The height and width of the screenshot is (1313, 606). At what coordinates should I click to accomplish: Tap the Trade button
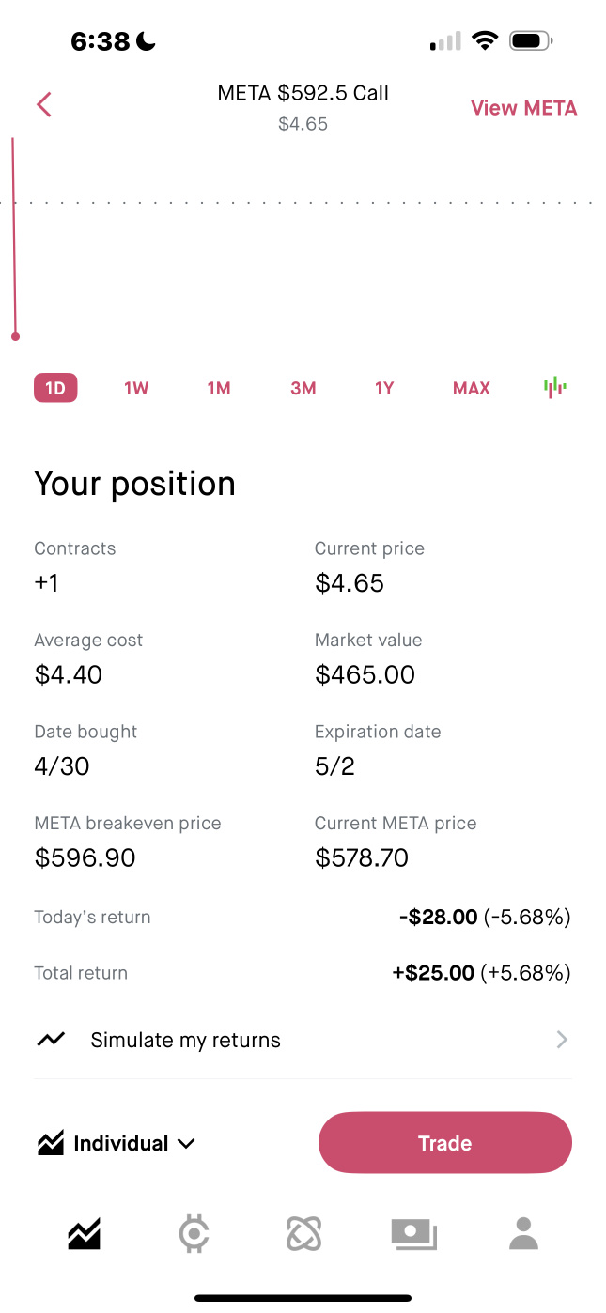tap(445, 1143)
